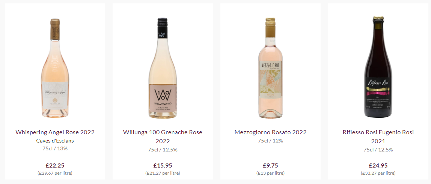Select the Caves d'Esclans producer text

tap(55, 141)
